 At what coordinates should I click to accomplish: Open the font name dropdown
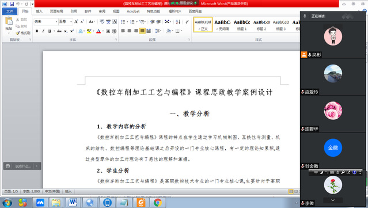coord(56,22)
